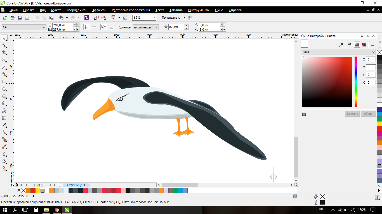Pick the yellow swatch in right palette
The height and width of the screenshot is (214, 382).
[x=379, y=123]
